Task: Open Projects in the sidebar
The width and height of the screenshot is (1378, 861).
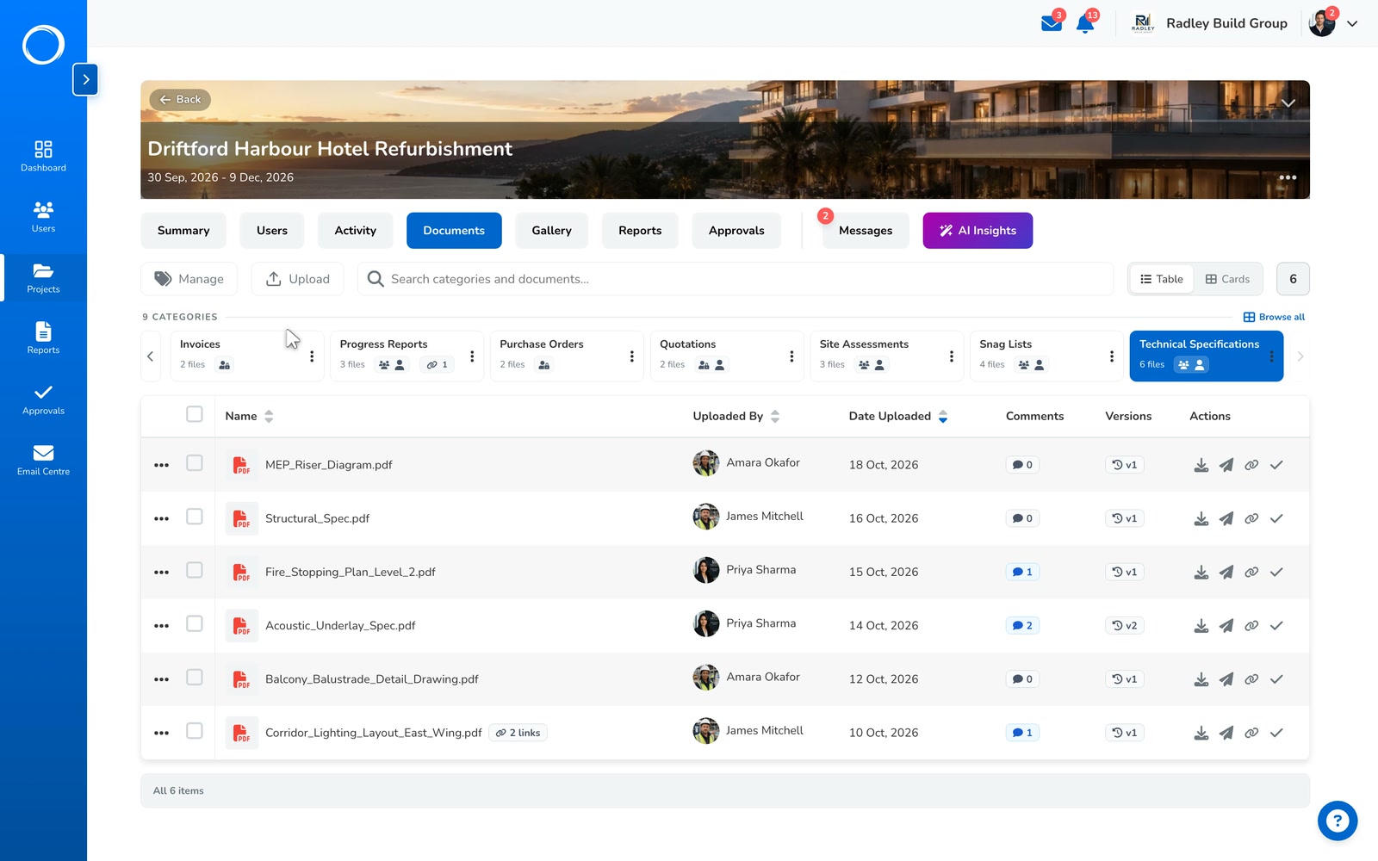Action: [x=43, y=278]
